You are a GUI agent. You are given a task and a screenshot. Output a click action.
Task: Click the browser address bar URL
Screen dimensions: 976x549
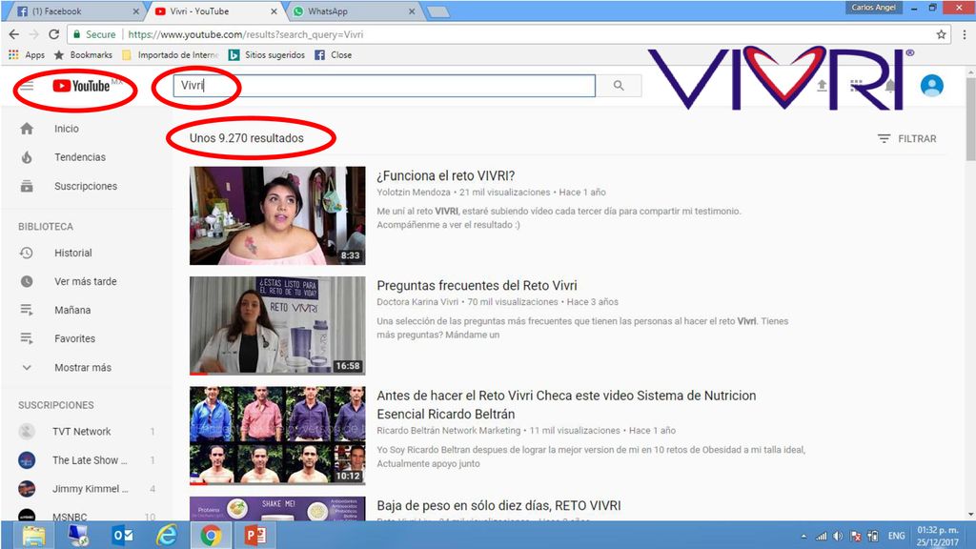tap(246, 34)
